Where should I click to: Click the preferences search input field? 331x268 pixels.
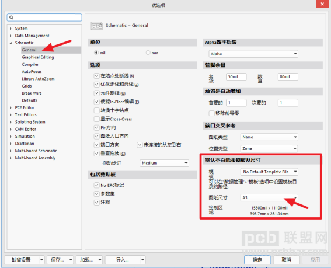point(44,18)
